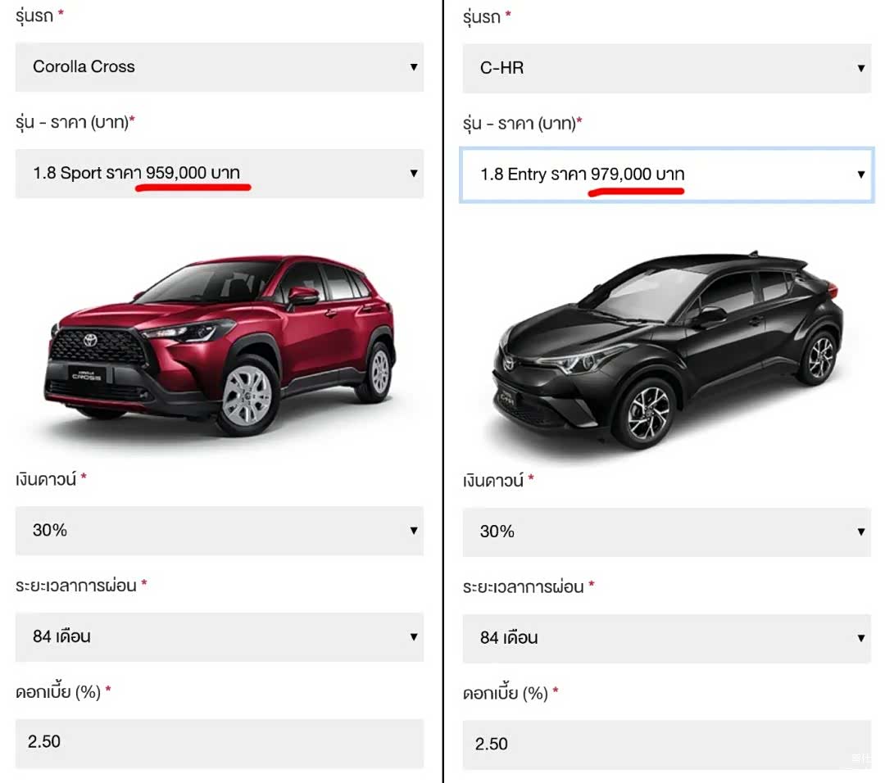This screenshot has height=783, width=885.
Task: Click the arrow icon beside Corolla Cross
Action: click(x=414, y=67)
